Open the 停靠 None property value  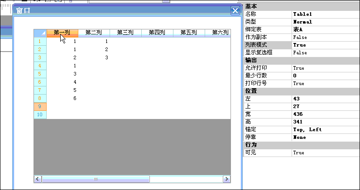[326, 137]
